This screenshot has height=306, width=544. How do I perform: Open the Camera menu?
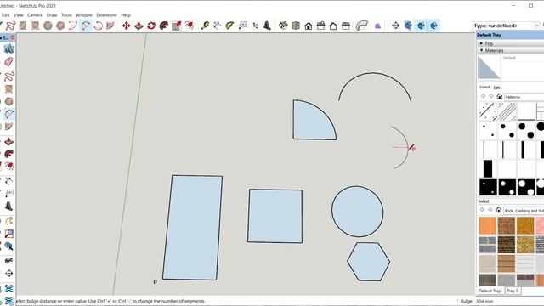35,15
